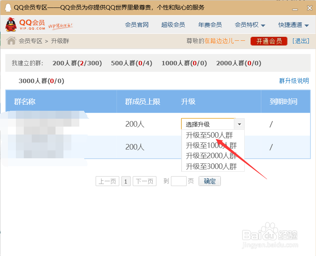
Task: Click 200人 limit in second group row
Action: 135,147
